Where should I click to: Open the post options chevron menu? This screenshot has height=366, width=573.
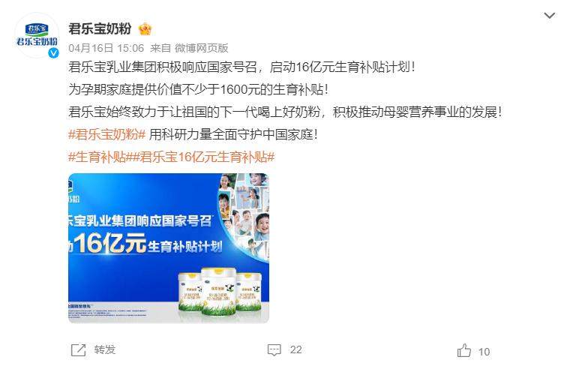click(x=549, y=15)
